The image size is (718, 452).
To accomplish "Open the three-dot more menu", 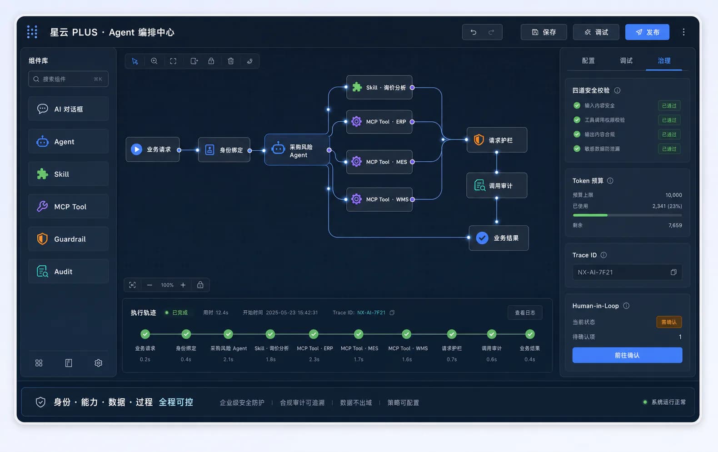I will click(683, 32).
